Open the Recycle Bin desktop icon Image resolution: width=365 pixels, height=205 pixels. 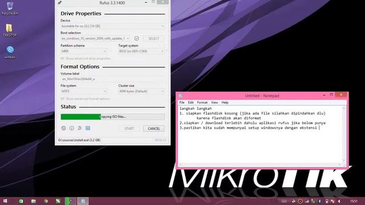click(x=10, y=9)
